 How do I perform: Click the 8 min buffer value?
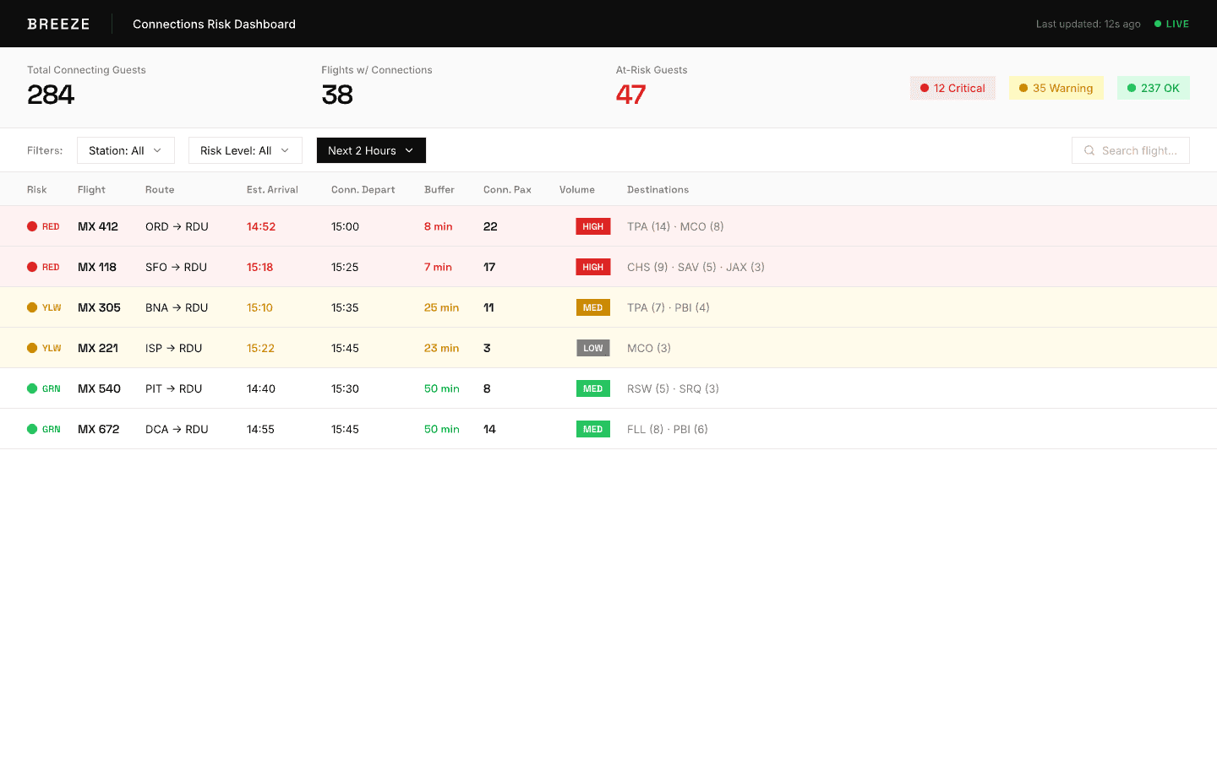pyautogui.click(x=438, y=226)
